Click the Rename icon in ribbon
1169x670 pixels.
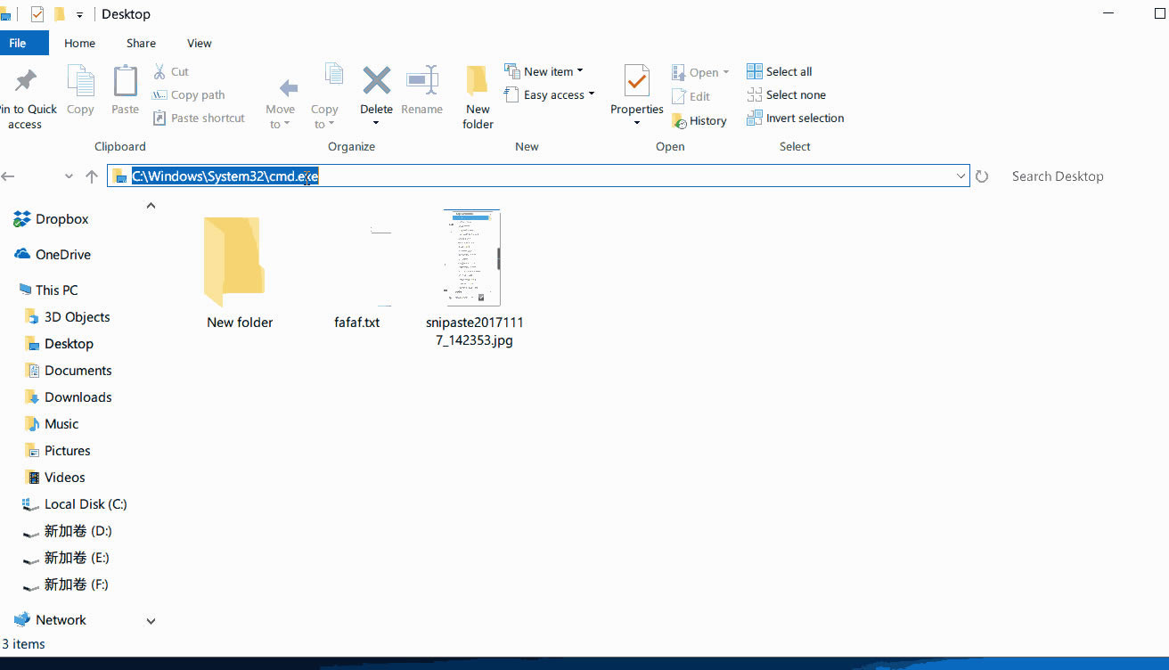(x=421, y=81)
